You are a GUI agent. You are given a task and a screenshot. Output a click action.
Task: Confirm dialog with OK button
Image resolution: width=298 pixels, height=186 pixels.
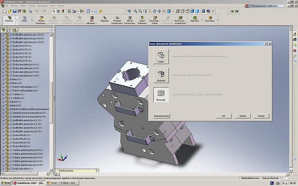tap(223, 116)
